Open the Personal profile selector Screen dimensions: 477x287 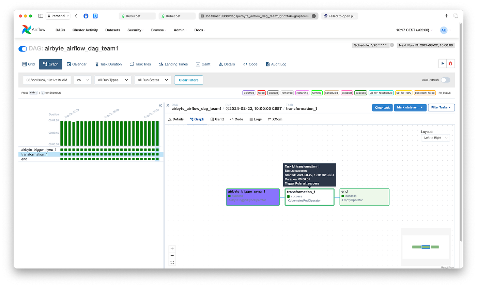click(x=58, y=16)
